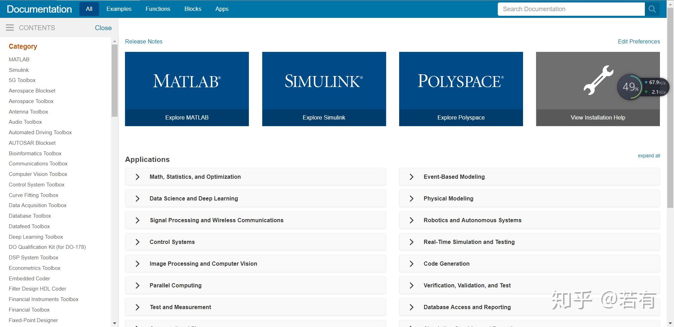Expand Real-Time Simulation and Testing
Screen dimensions: 674x327
529,242
